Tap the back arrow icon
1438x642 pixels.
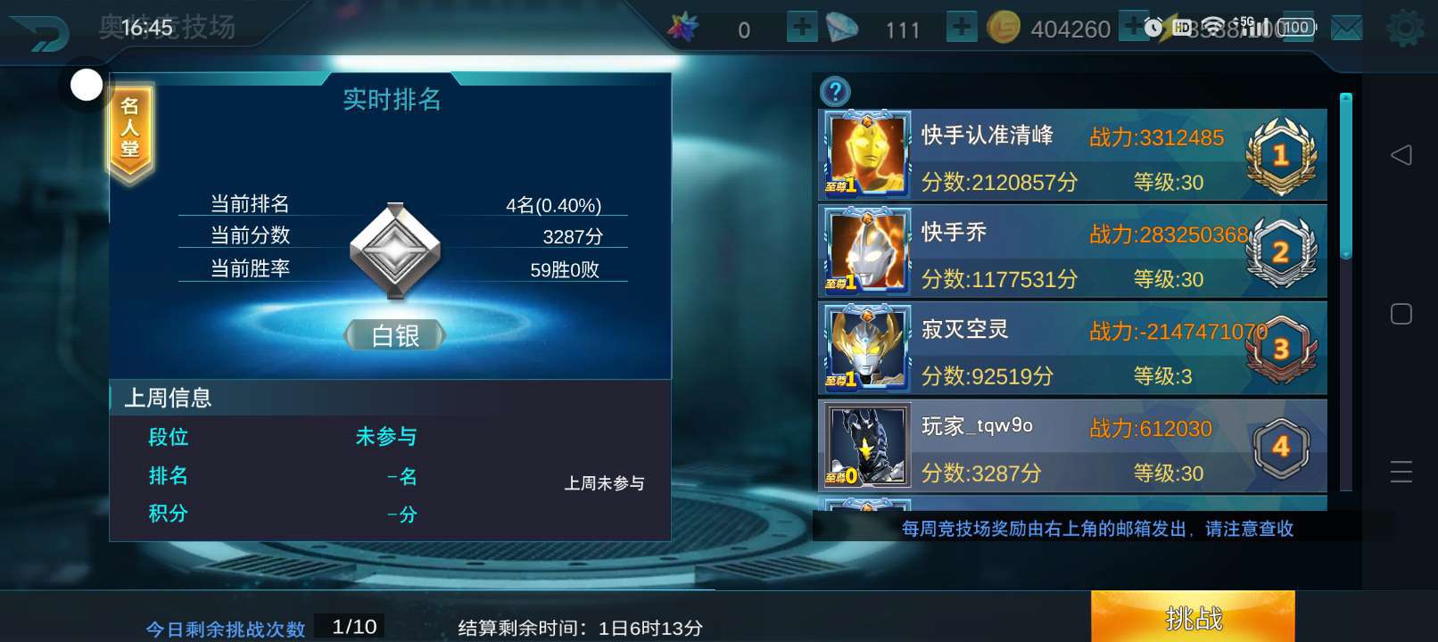(x=39, y=33)
